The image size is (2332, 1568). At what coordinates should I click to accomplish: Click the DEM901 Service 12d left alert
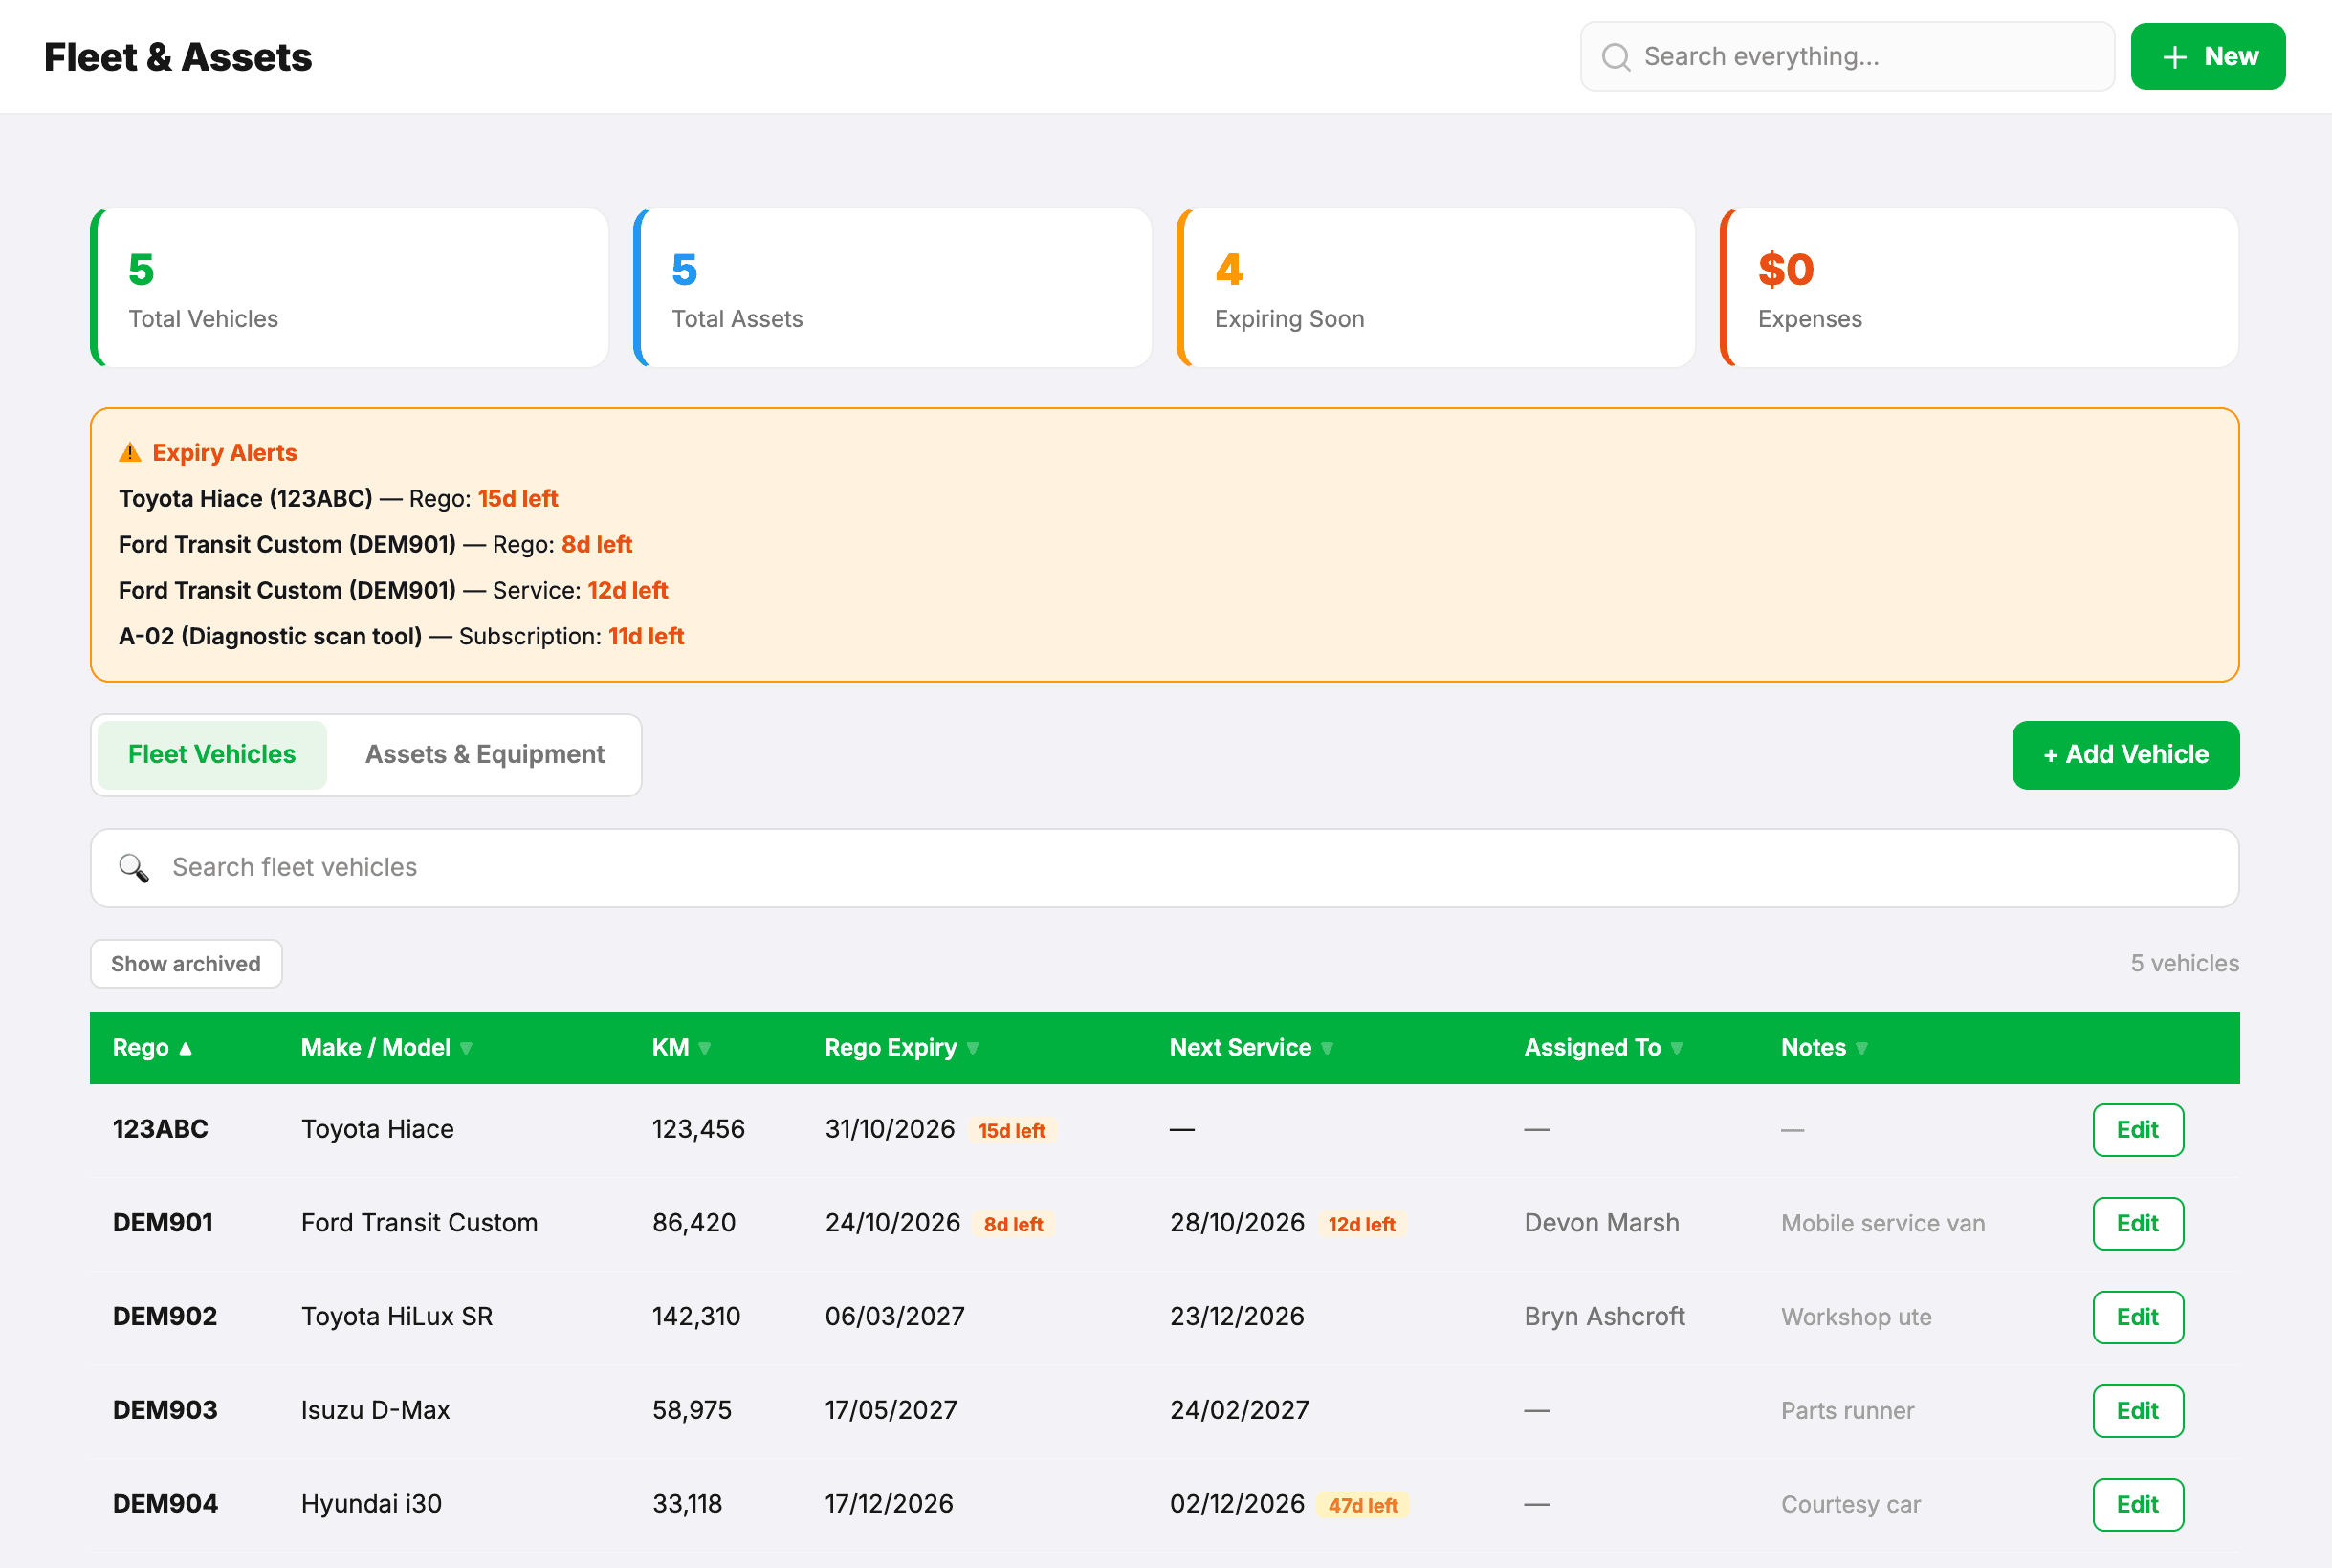(x=393, y=591)
